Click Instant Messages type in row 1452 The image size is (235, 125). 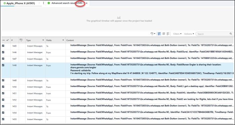coord(35,100)
